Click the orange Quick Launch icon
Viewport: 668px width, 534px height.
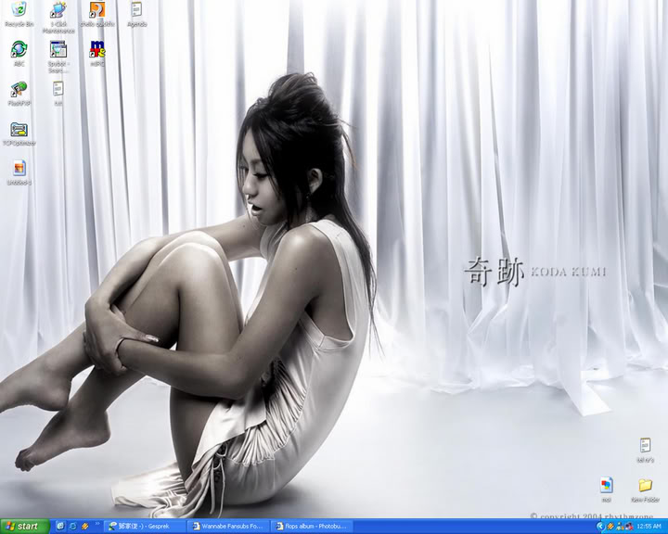[x=84, y=527]
